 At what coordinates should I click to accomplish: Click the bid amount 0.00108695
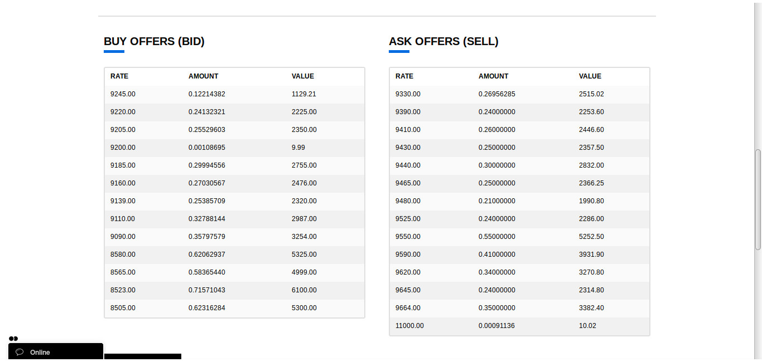pos(207,148)
